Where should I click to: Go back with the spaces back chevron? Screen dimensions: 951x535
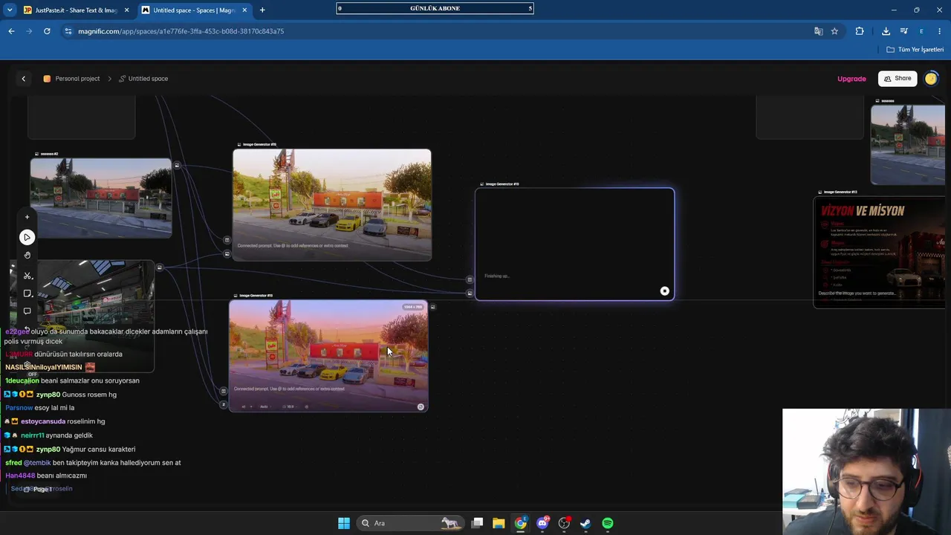(23, 79)
